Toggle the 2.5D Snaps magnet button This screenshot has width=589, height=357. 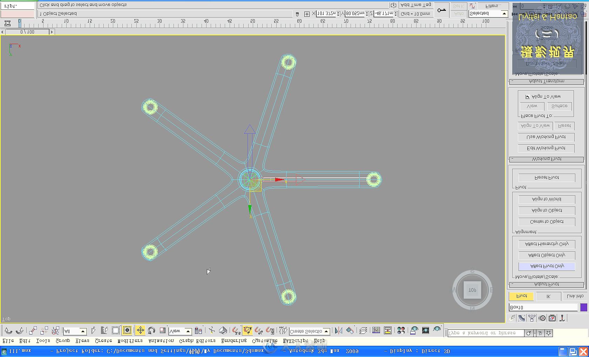pyautogui.click(x=236, y=331)
